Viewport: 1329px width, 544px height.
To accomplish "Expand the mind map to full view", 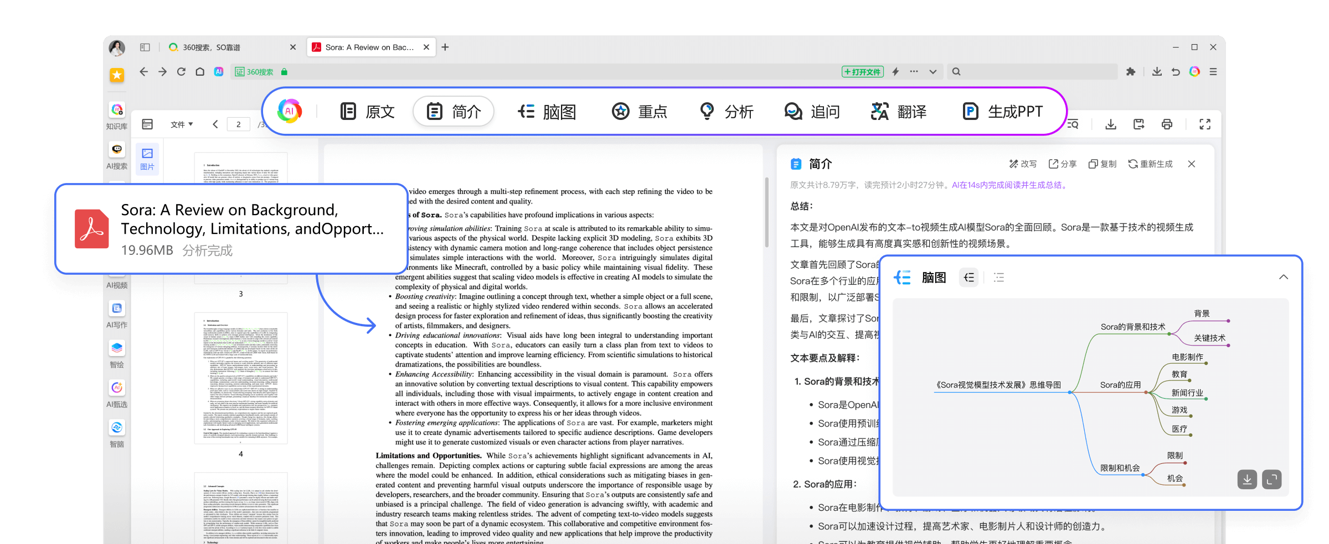I will 1272,479.
